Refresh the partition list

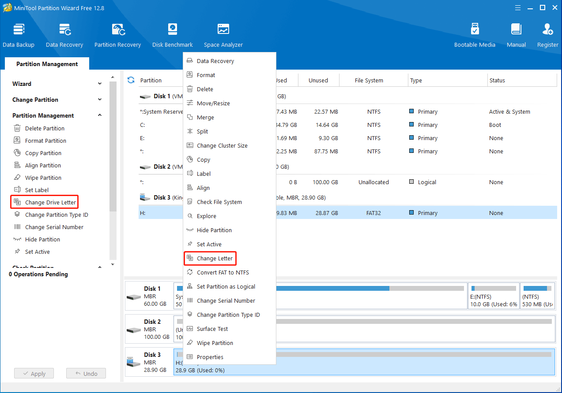[131, 80]
